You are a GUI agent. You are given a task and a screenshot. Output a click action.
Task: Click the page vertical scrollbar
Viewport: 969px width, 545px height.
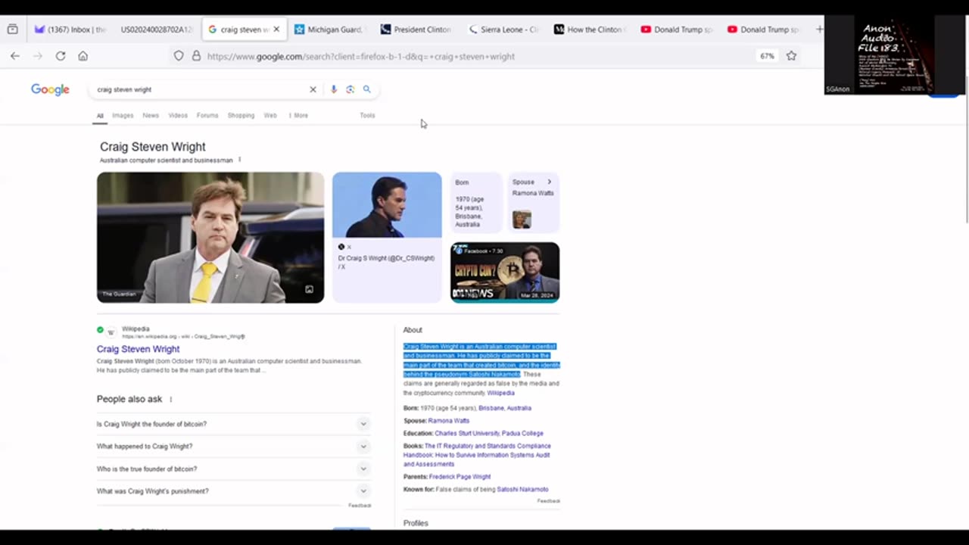(x=966, y=151)
